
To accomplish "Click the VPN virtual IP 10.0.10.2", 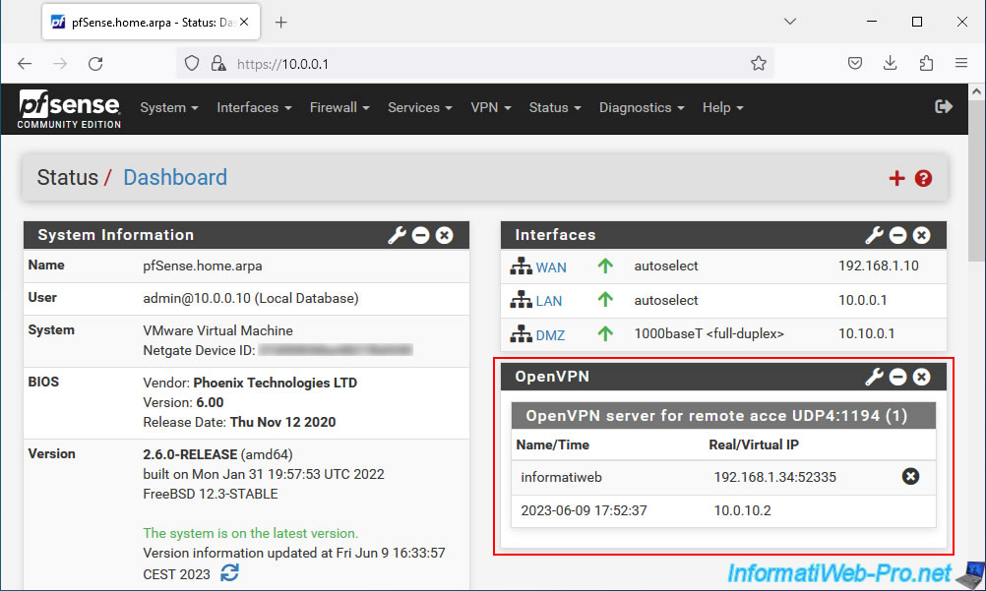I will tap(742, 510).
